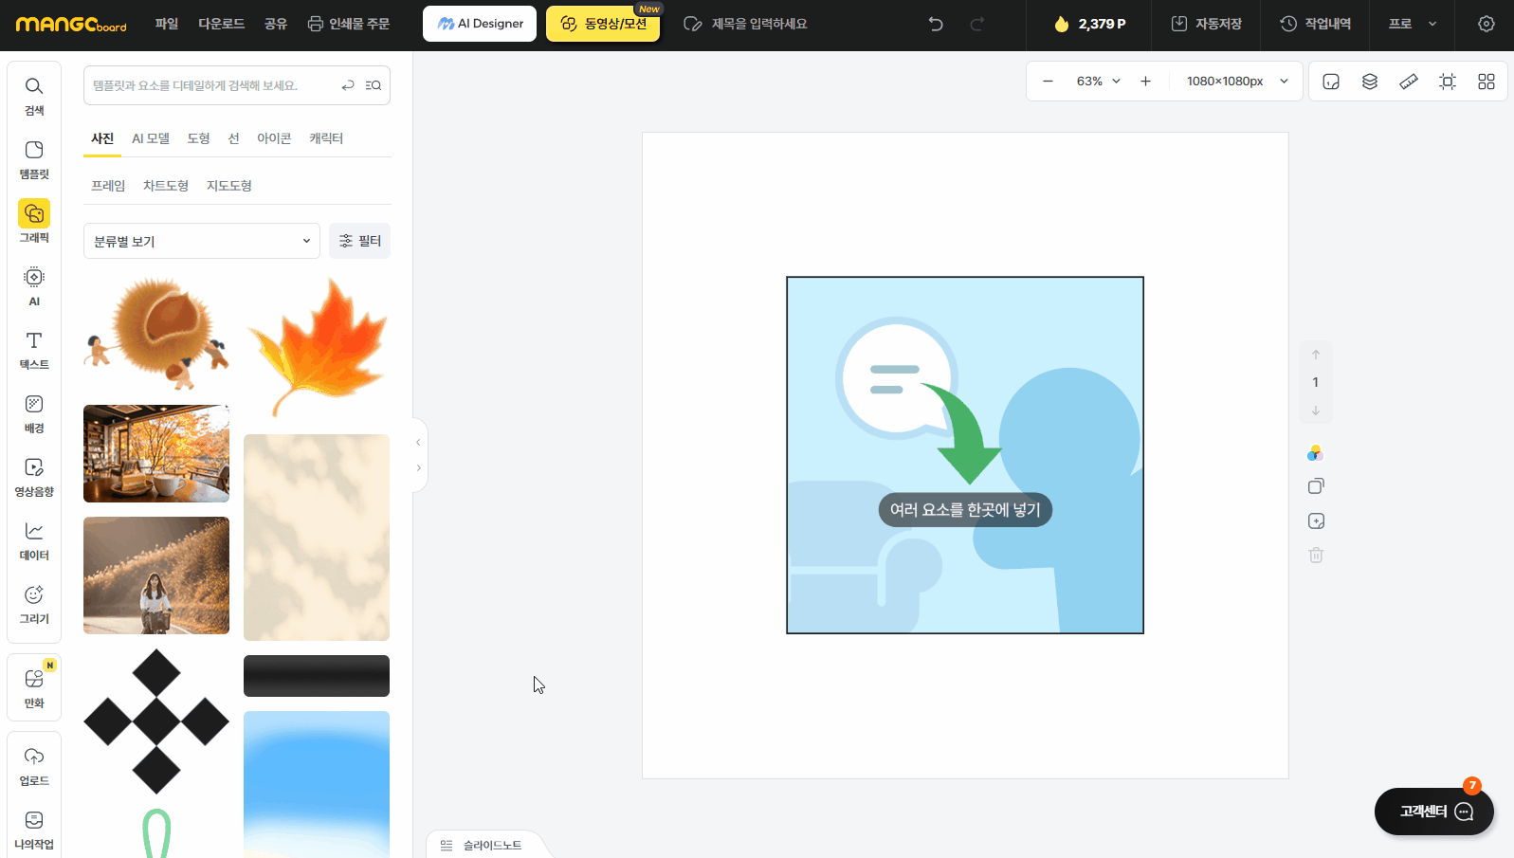Open the 고객센터 customer center chat
The image size is (1514, 858).
click(1434, 812)
